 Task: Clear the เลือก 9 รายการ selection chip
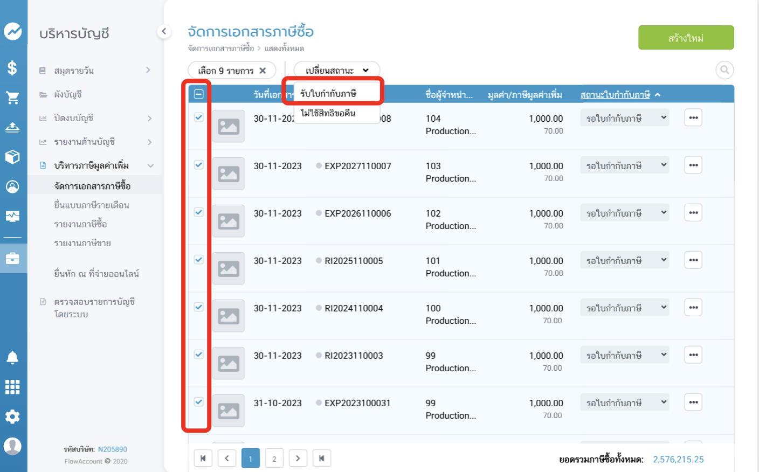coord(263,71)
